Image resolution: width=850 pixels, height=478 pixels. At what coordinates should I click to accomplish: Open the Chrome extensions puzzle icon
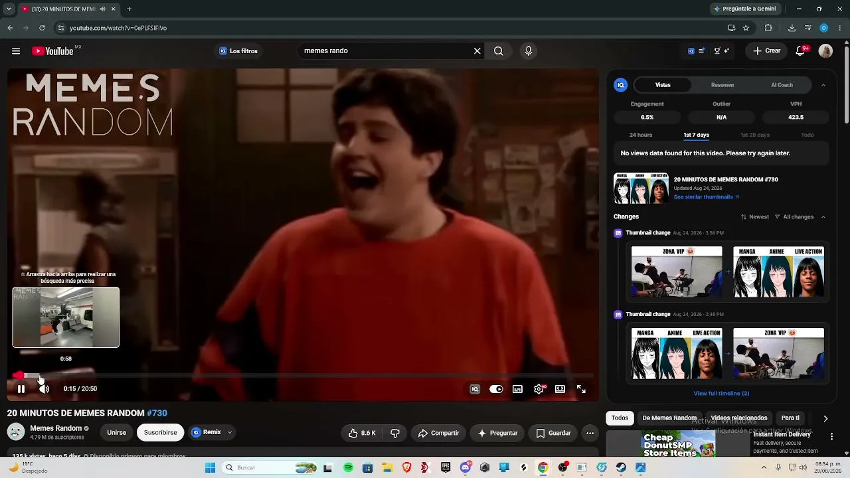(x=768, y=28)
